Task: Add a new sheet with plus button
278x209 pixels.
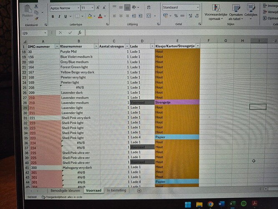Action: [x=139, y=190]
